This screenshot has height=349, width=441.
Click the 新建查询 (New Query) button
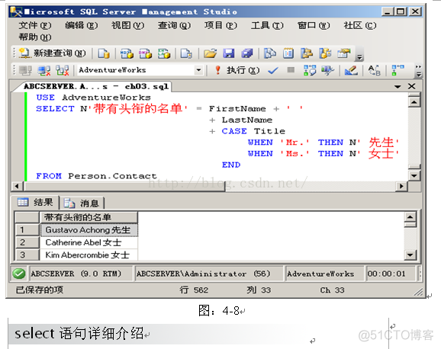tap(52, 53)
